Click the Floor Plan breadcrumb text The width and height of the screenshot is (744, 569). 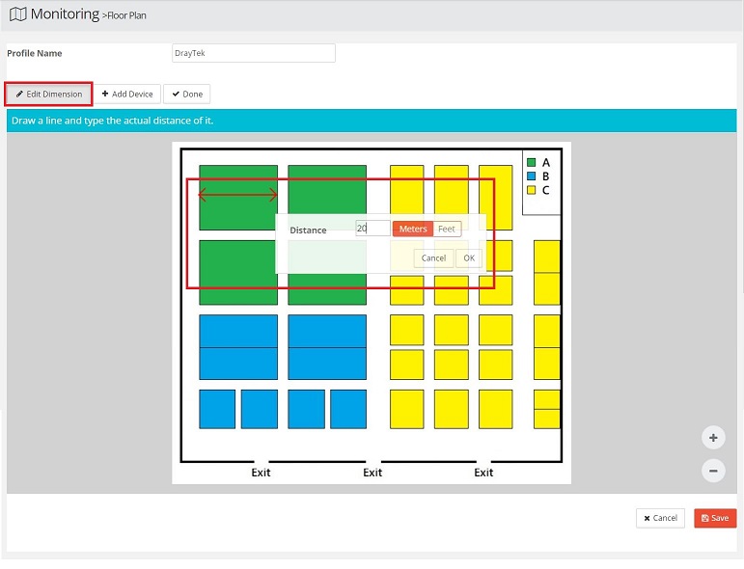(126, 15)
